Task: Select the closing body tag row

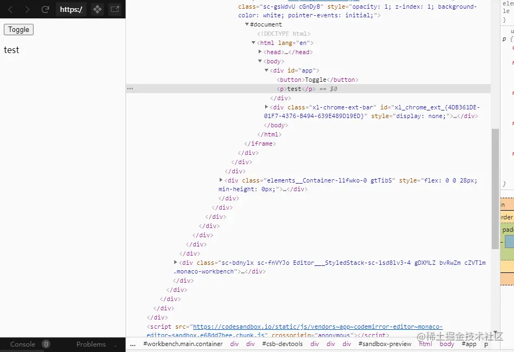Action: (x=276, y=125)
